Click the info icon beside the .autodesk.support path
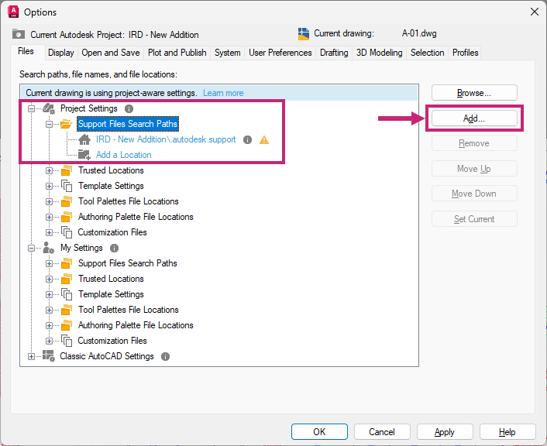 click(x=247, y=140)
